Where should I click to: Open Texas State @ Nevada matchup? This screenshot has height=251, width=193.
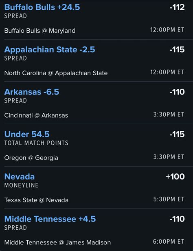coord(36,200)
